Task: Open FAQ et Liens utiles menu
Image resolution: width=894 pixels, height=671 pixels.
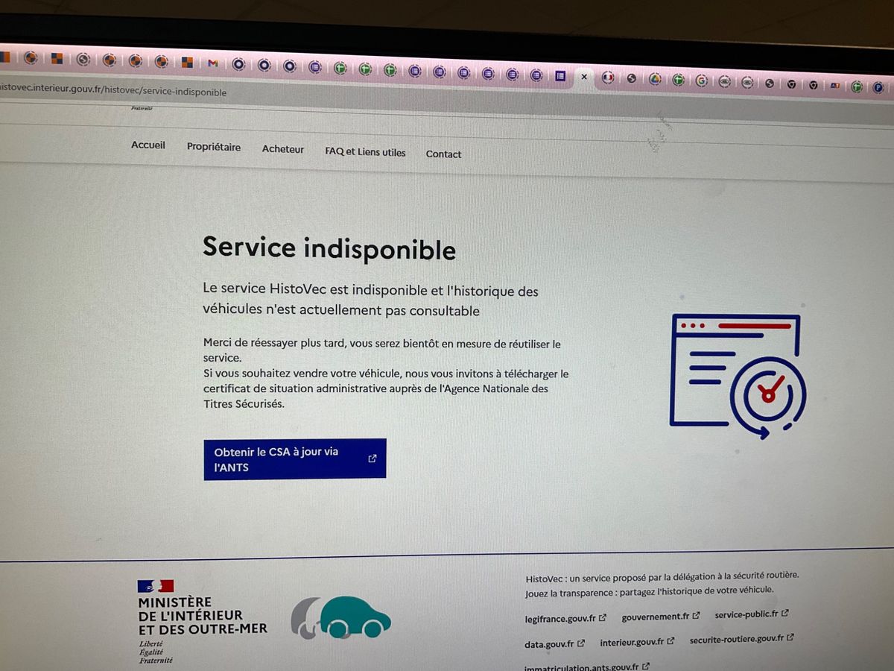Action: (x=365, y=152)
